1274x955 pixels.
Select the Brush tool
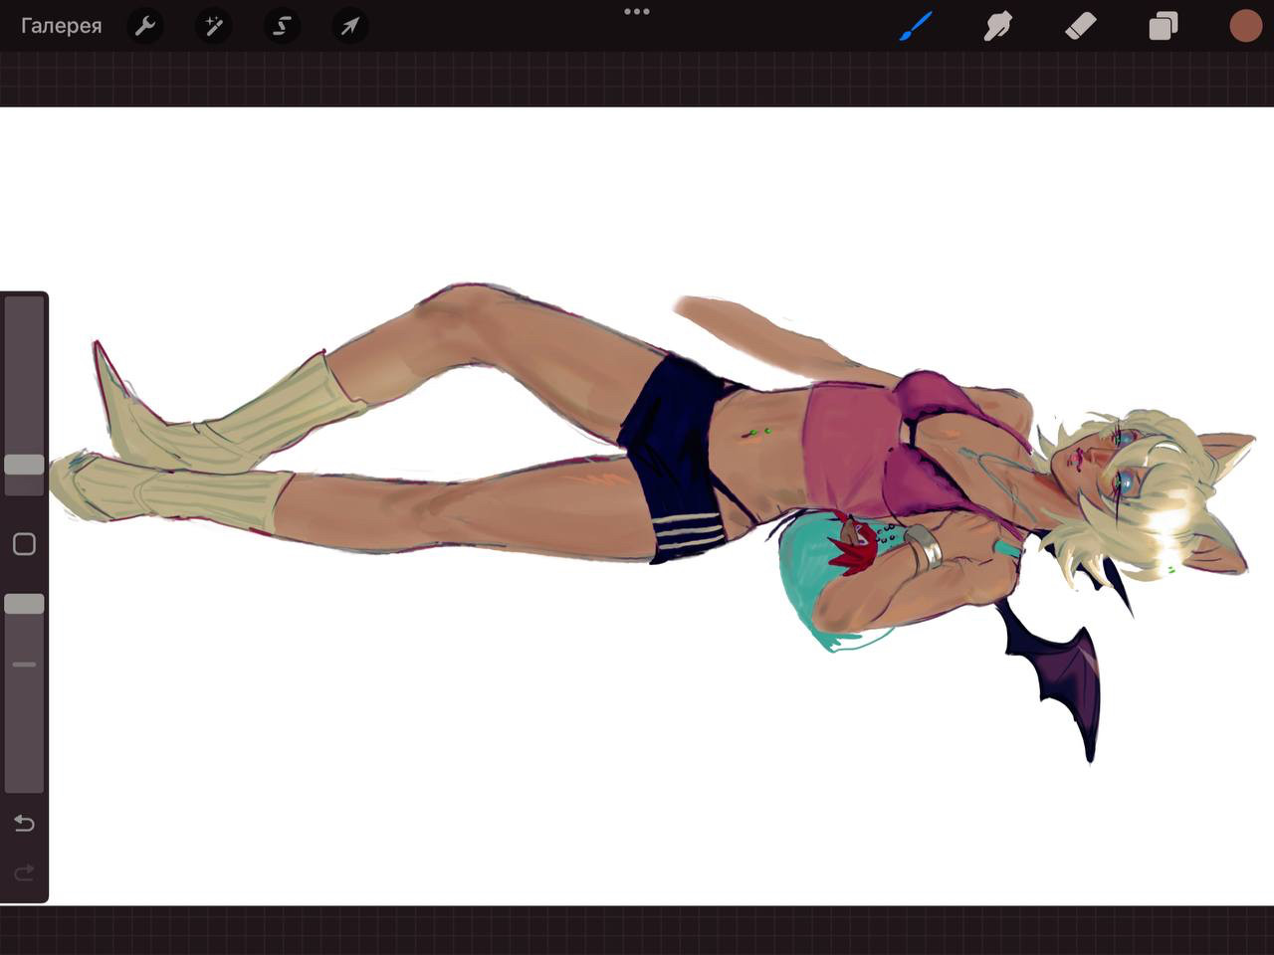pos(916,26)
